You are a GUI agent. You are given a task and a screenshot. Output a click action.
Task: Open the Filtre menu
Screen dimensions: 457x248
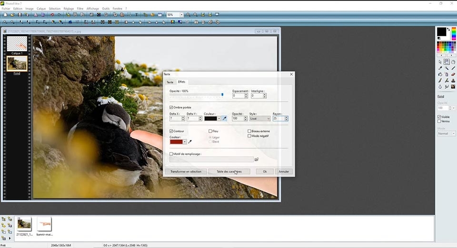80,9
